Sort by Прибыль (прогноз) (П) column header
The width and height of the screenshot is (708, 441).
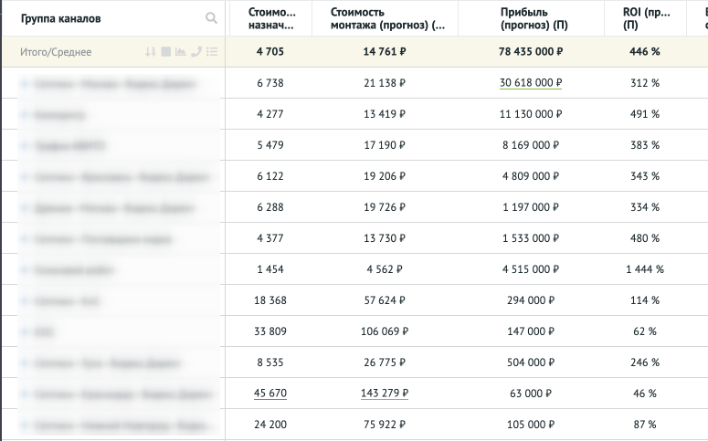[x=534, y=18]
